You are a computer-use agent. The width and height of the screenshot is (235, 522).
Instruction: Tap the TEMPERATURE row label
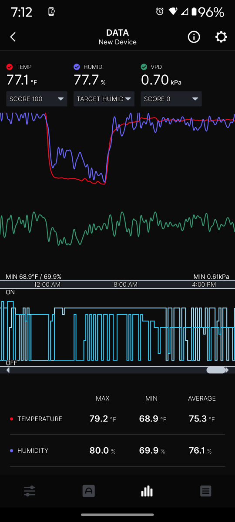click(40, 419)
